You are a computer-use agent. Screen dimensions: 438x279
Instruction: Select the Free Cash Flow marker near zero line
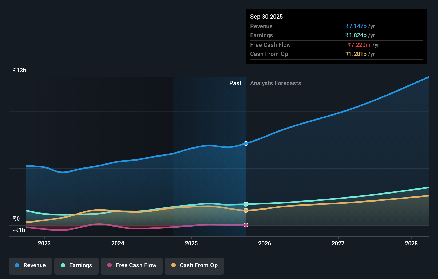(x=246, y=225)
